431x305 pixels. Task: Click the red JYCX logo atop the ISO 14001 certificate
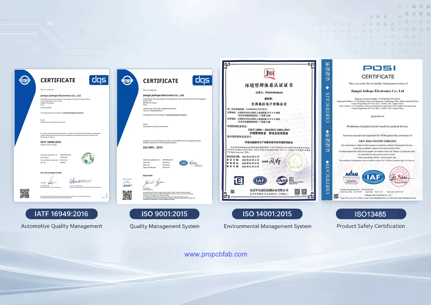(x=270, y=73)
